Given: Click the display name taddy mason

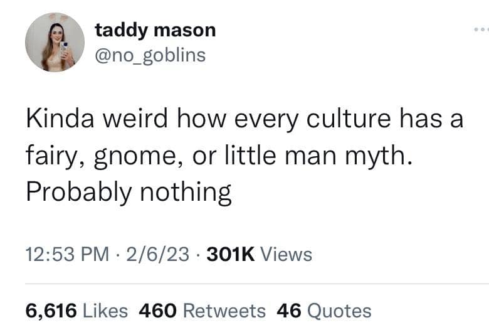Looking at the screenshot, I should point(155,29).
